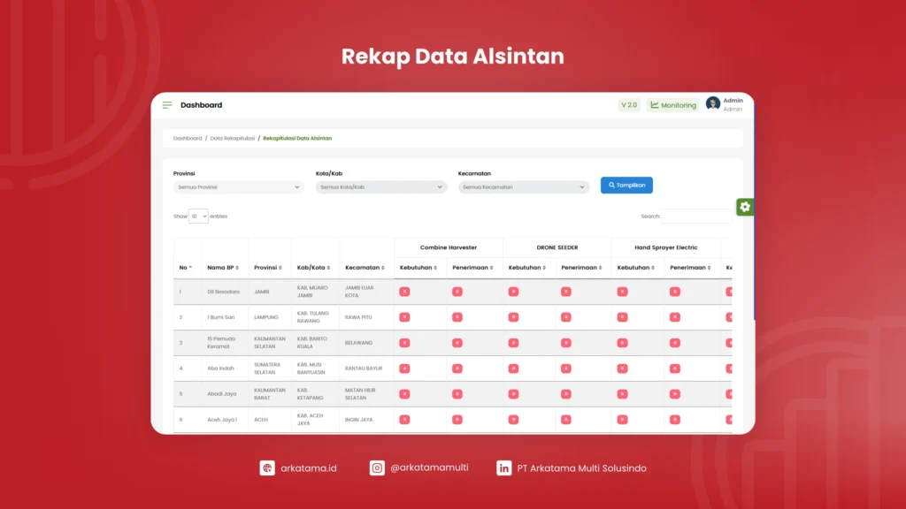
Task: Open the Provinsi dropdown
Action: [239, 187]
